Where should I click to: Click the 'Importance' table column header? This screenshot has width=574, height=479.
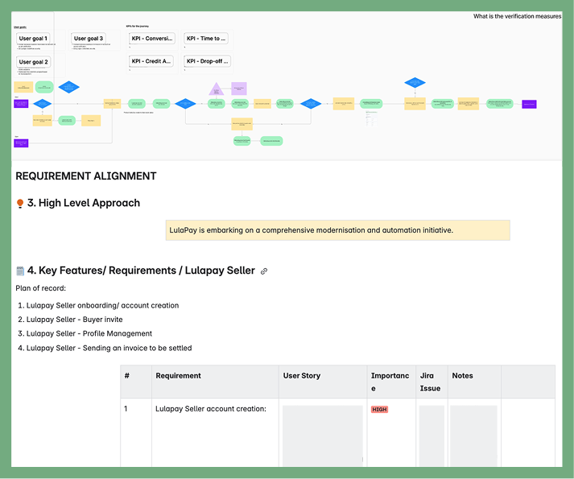point(391,382)
